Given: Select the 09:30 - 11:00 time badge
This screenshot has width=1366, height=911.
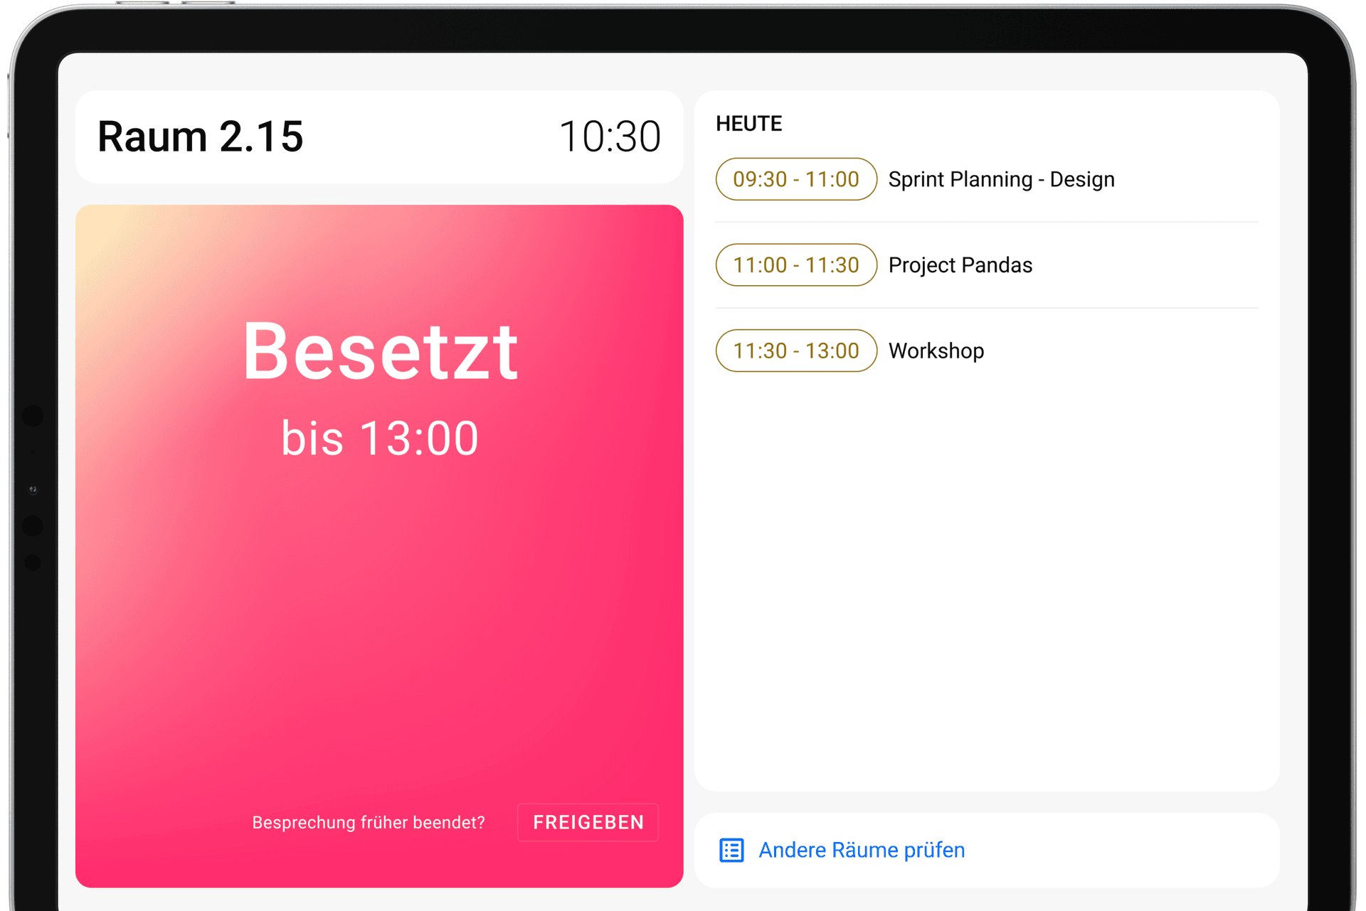Looking at the screenshot, I should [x=796, y=179].
